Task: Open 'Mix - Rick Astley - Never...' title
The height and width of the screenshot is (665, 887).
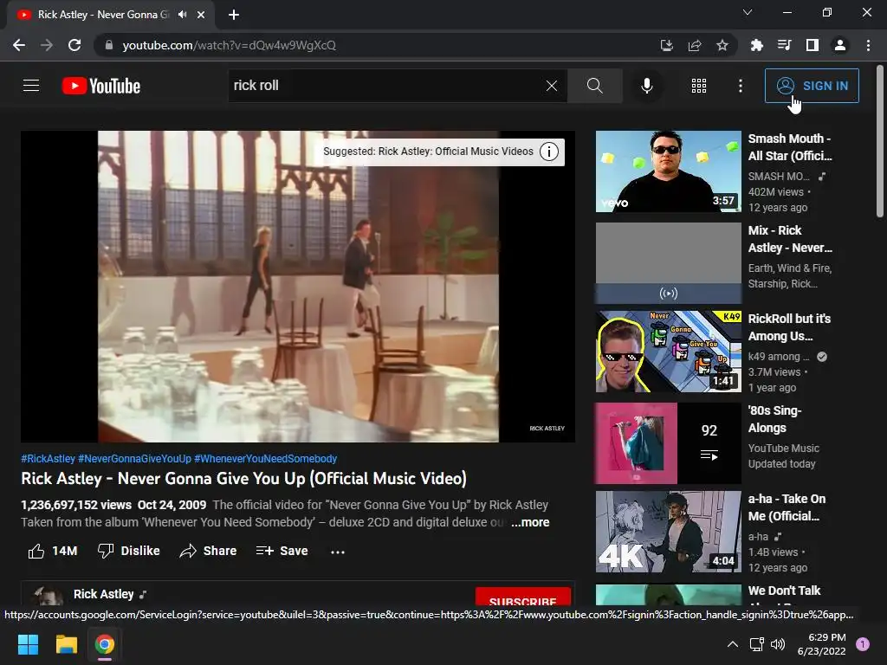Action: click(x=790, y=239)
